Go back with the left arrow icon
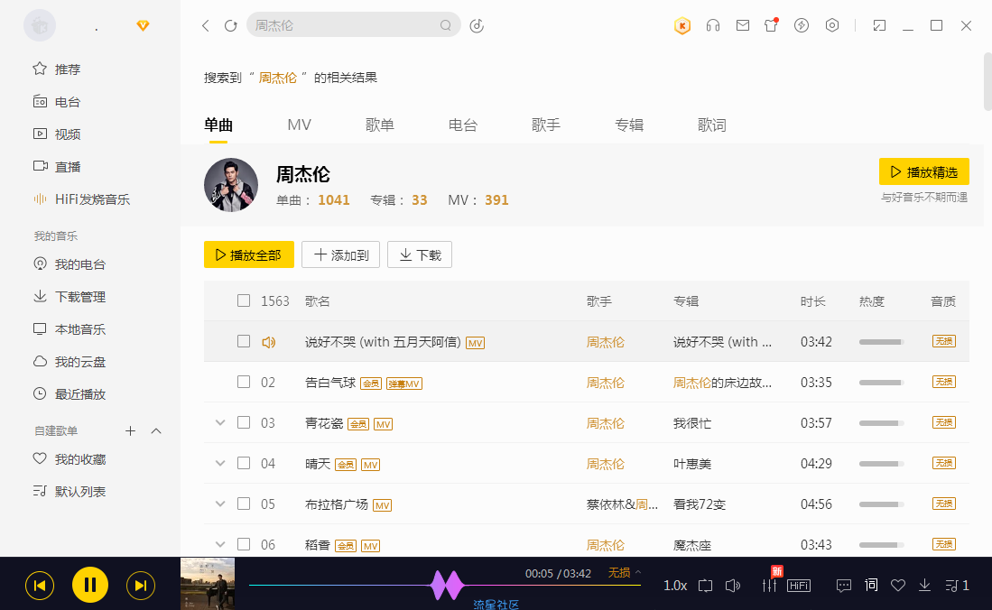The image size is (992, 610). pos(206,25)
